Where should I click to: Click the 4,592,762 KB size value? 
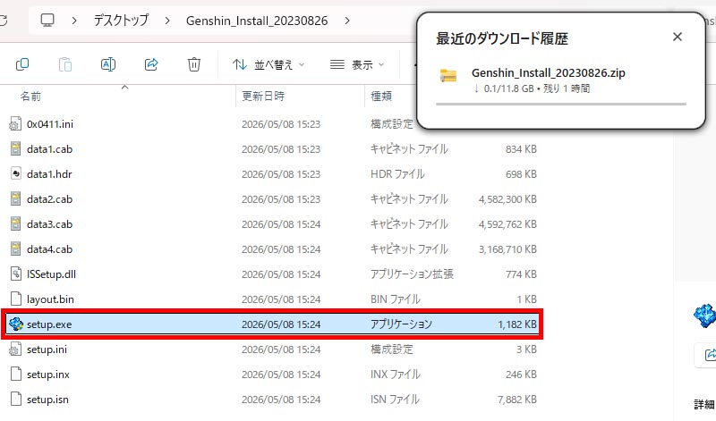pos(507,224)
